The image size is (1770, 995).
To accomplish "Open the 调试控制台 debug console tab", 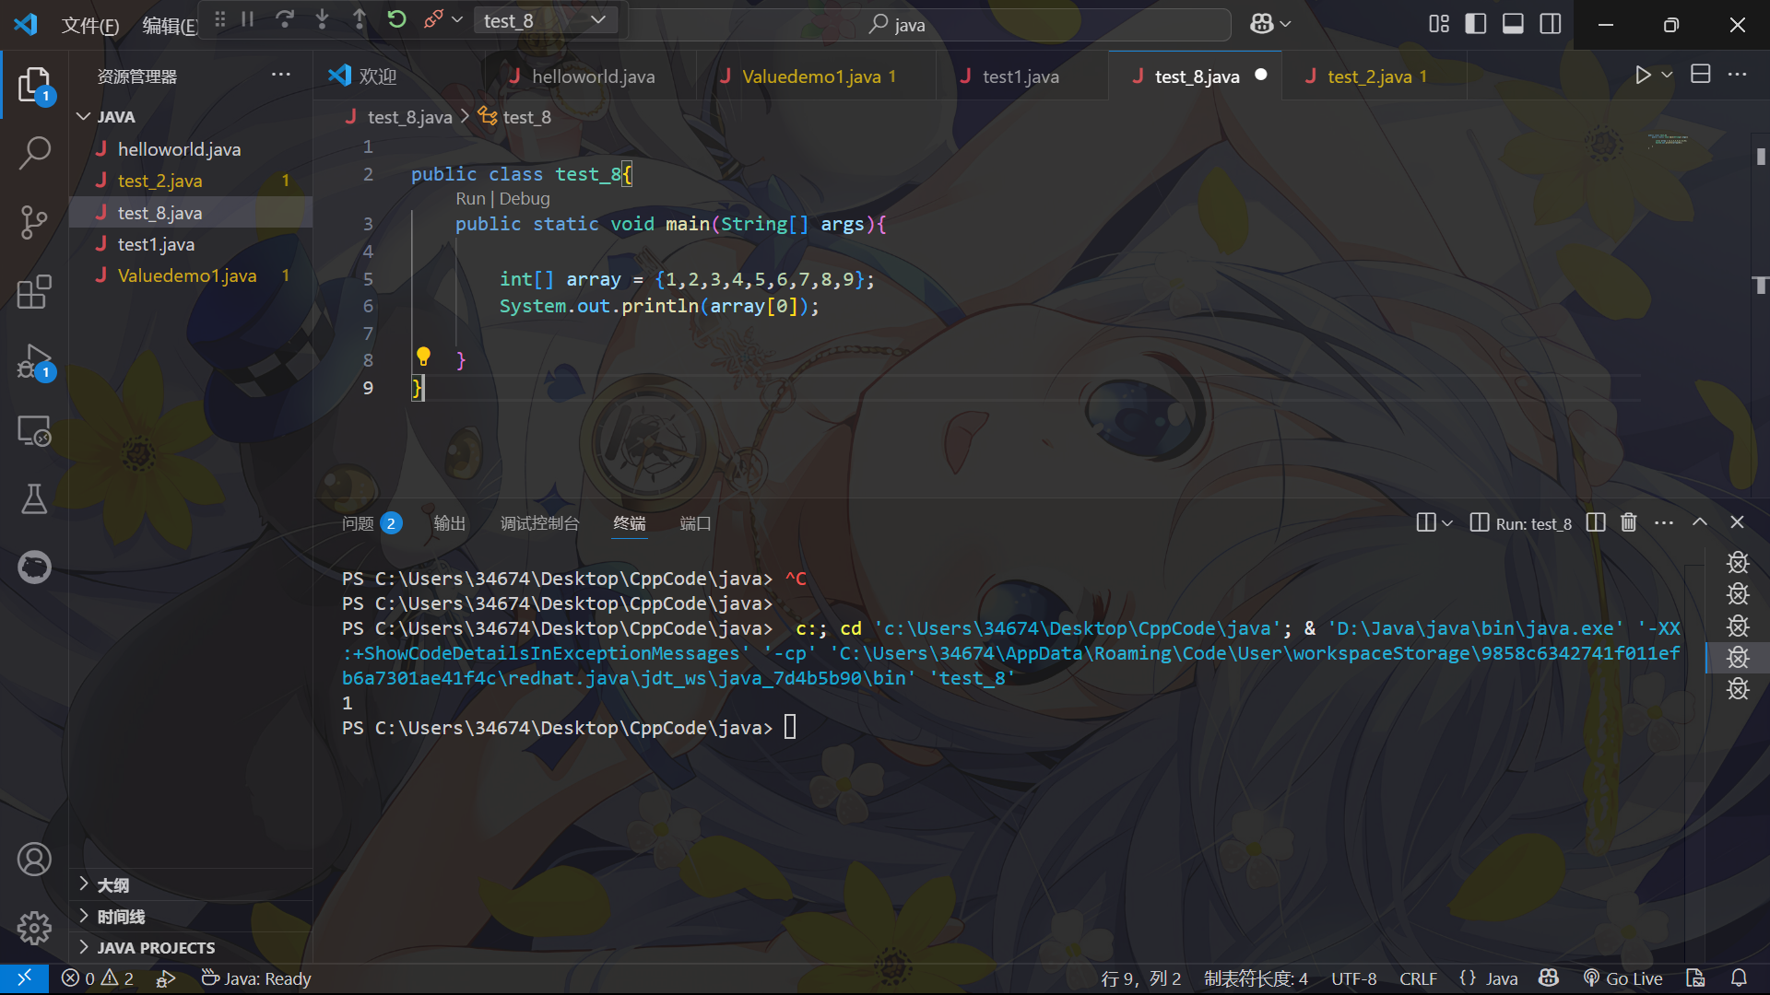I will tap(539, 523).
